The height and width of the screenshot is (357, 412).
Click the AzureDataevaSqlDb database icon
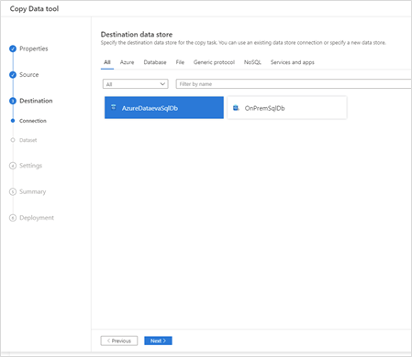[x=114, y=107]
